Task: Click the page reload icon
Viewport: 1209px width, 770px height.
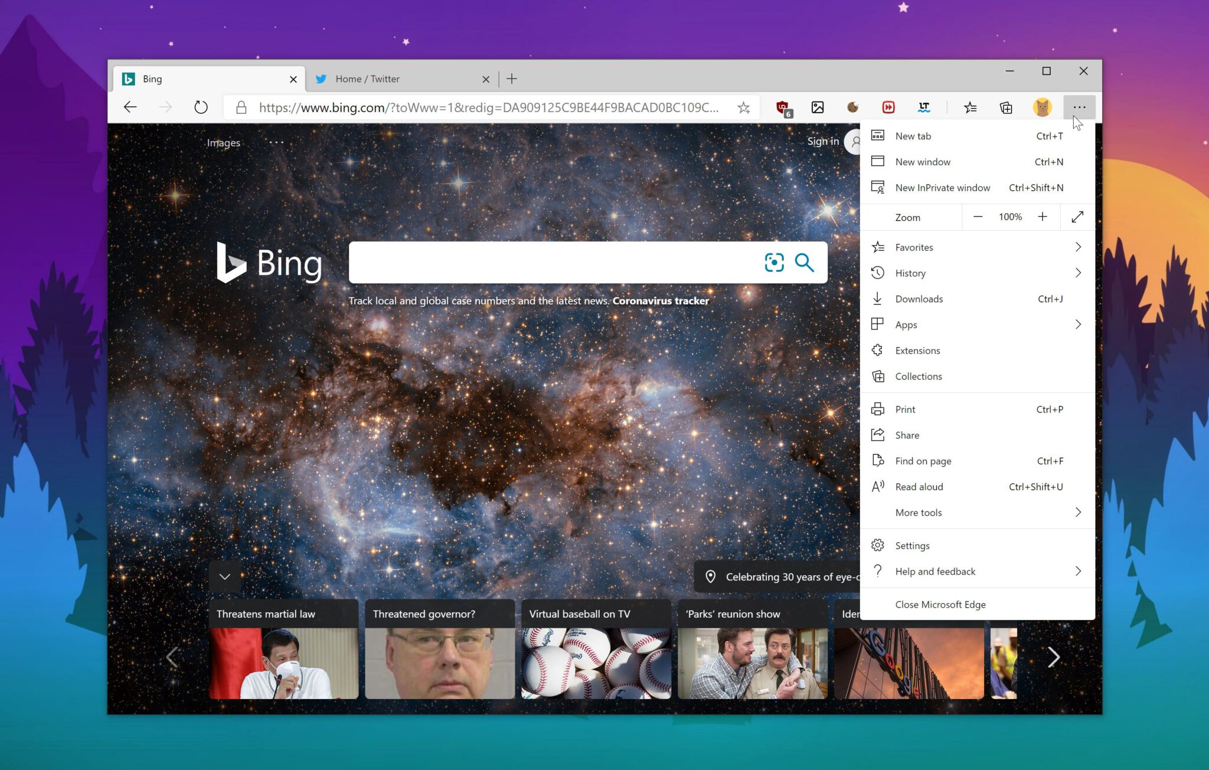Action: pos(201,107)
